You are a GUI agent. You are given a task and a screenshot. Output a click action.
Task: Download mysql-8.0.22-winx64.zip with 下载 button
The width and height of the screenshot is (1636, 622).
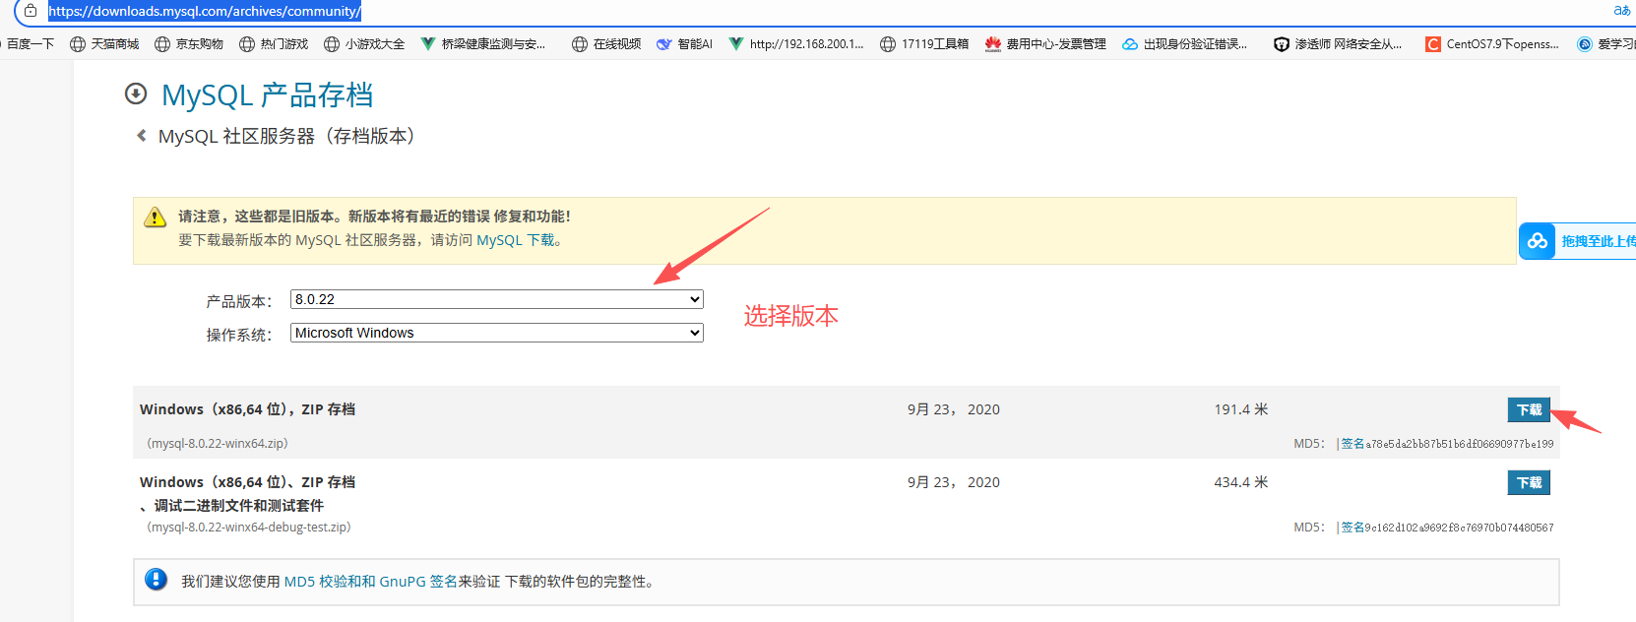[x=1529, y=409]
